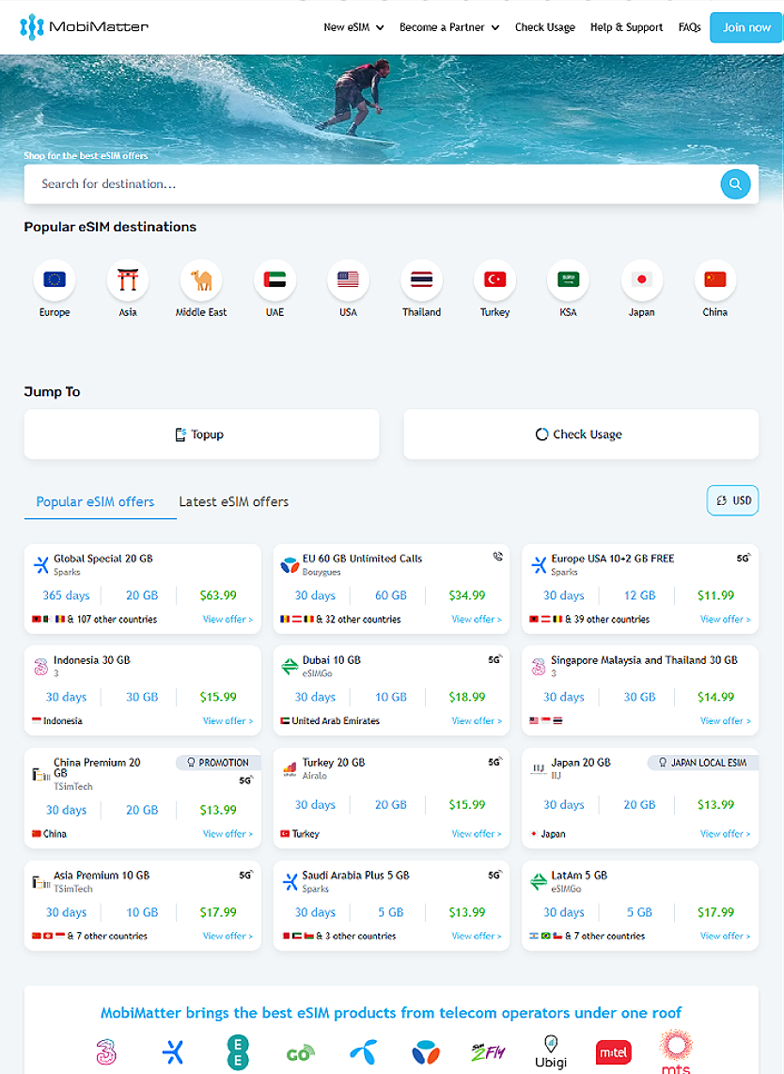Screen dimensions: 784x1074
Task: View offer for Global Special 20 GB
Action: click(227, 619)
